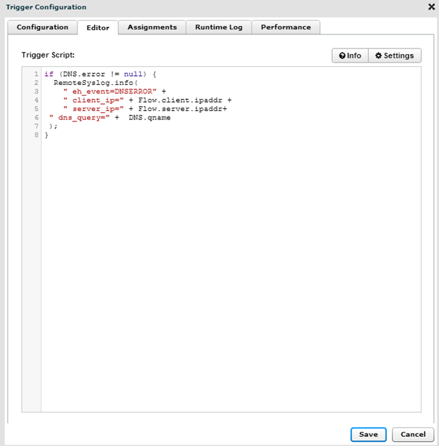Open the Settings gear button
The image size is (439, 446).
tap(395, 55)
